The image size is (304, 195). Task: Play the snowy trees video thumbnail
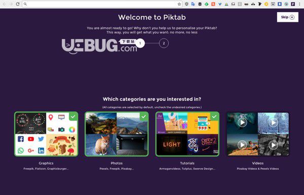pyautogui.click(x=274, y=123)
